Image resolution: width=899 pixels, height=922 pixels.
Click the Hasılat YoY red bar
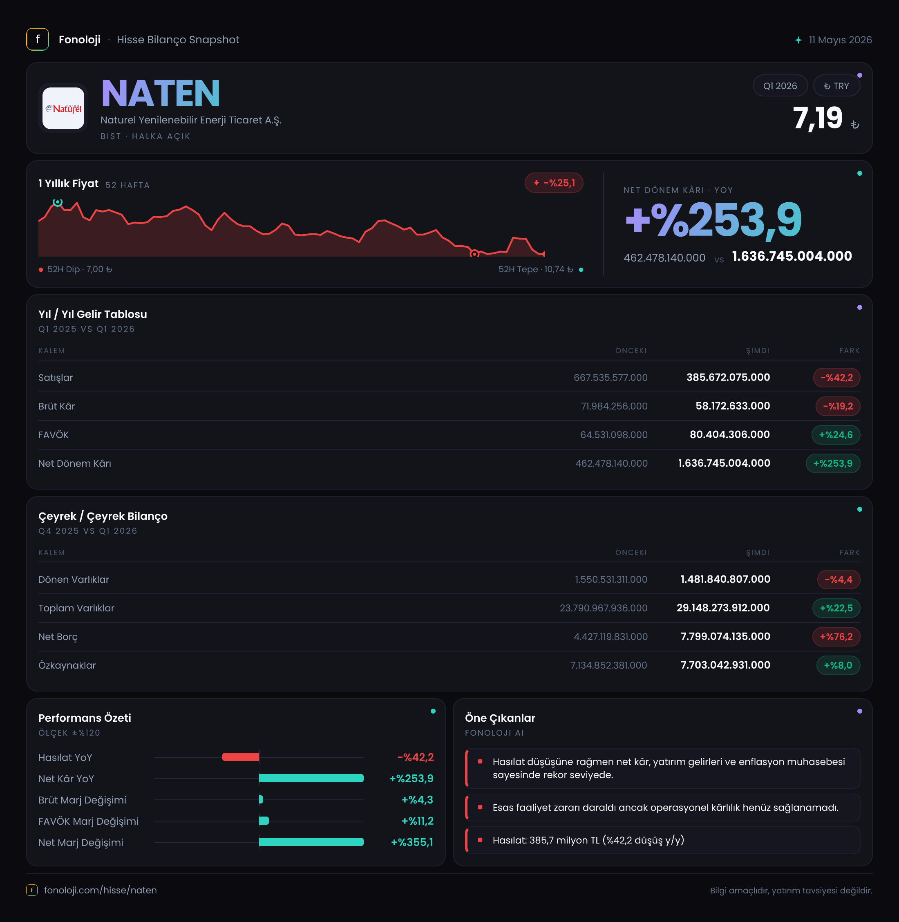tap(241, 757)
